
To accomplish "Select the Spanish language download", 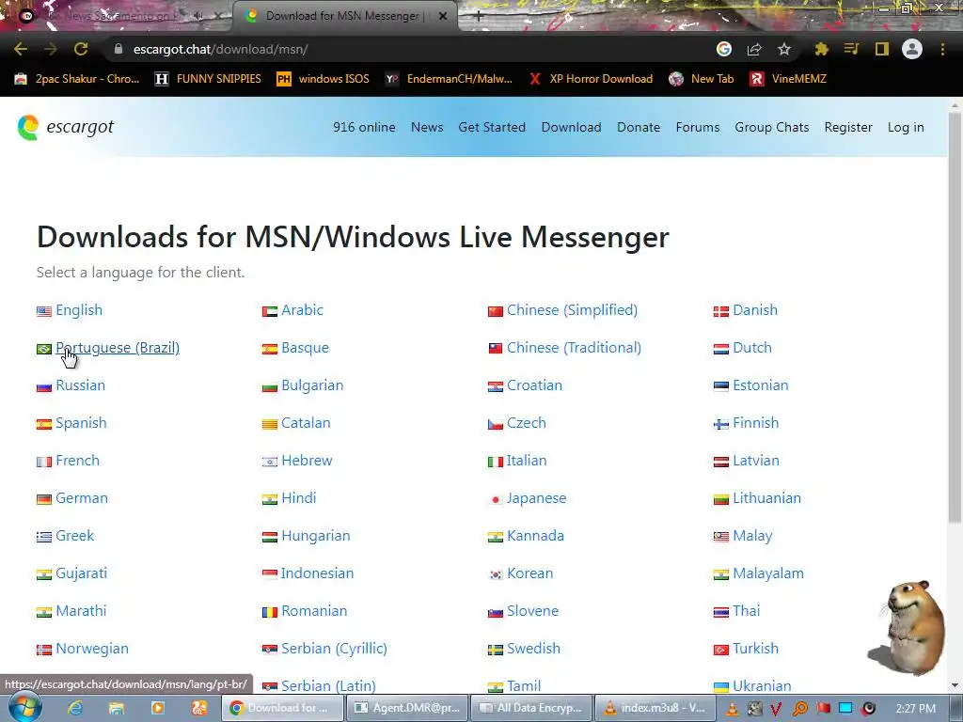I will (x=81, y=423).
